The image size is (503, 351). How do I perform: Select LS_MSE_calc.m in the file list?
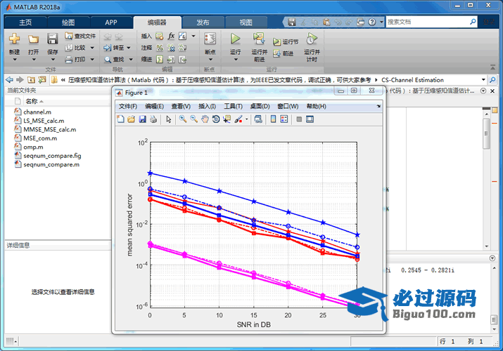tap(44, 121)
